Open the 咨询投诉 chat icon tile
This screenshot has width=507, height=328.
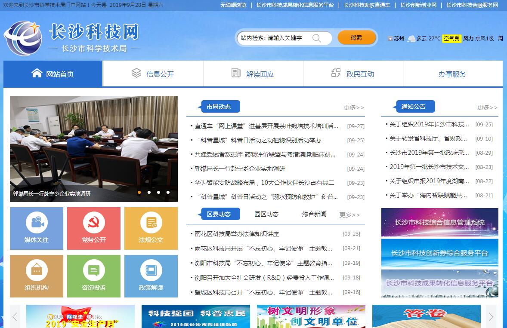93,276
